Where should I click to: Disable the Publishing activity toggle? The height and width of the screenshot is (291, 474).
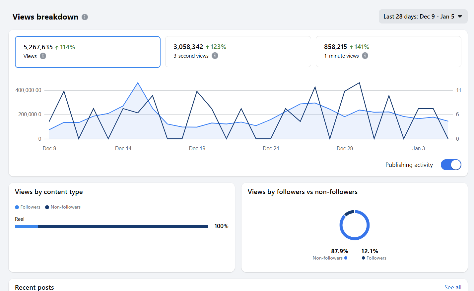pos(451,165)
